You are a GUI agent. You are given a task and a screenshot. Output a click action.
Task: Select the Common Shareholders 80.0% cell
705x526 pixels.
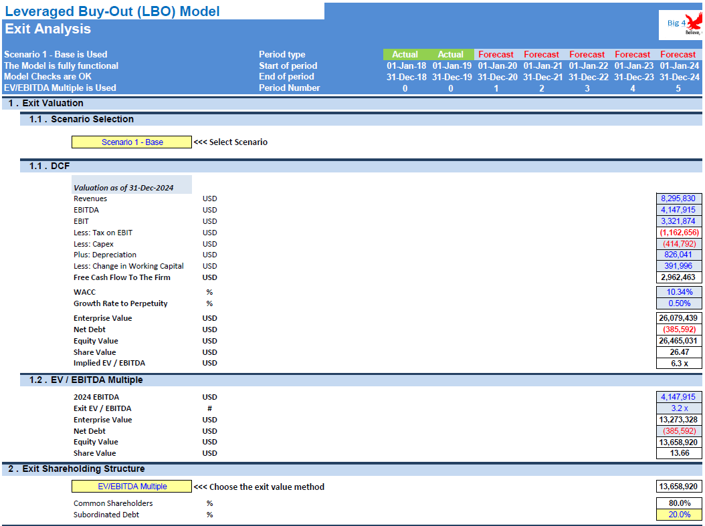click(x=679, y=503)
